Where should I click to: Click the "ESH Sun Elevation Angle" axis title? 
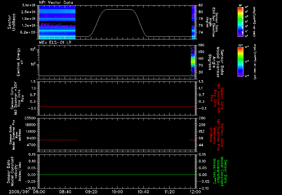tap(212, 22)
